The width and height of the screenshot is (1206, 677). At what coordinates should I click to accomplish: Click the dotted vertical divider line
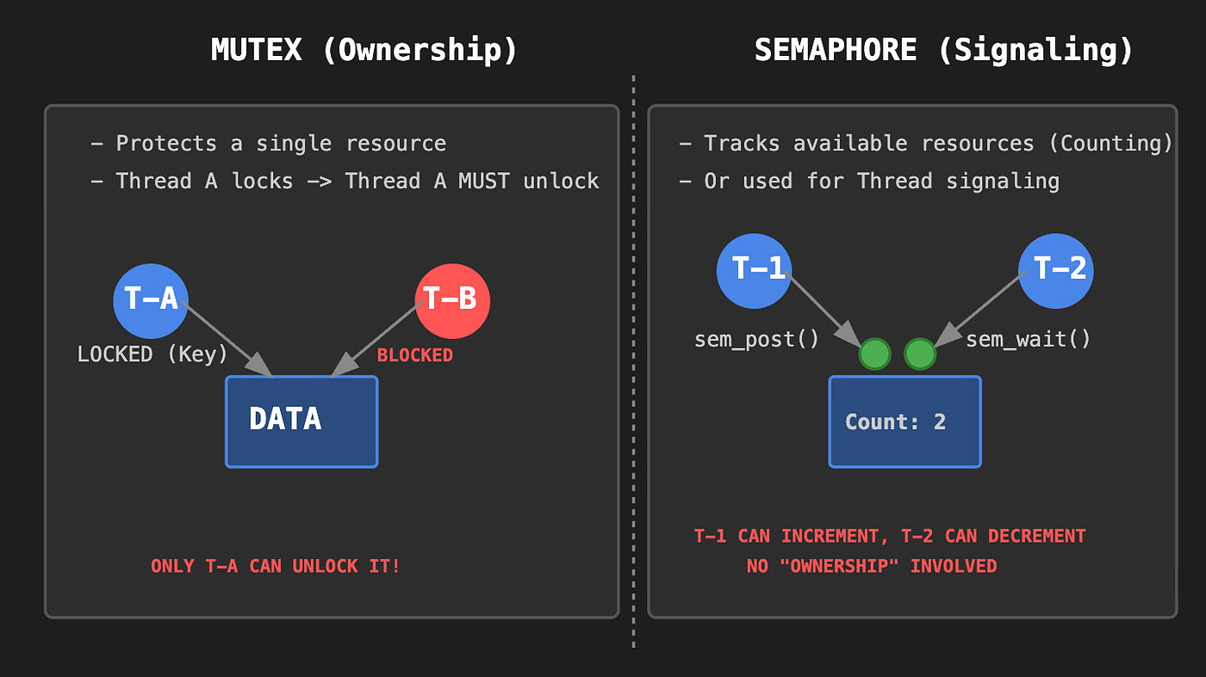coord(633,361)
